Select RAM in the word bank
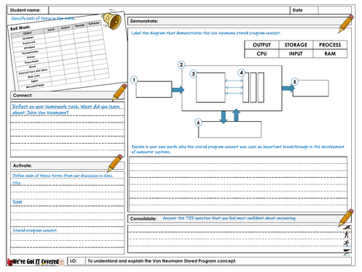The width and height of the screenshot is (362, 272). pos(330,54)
